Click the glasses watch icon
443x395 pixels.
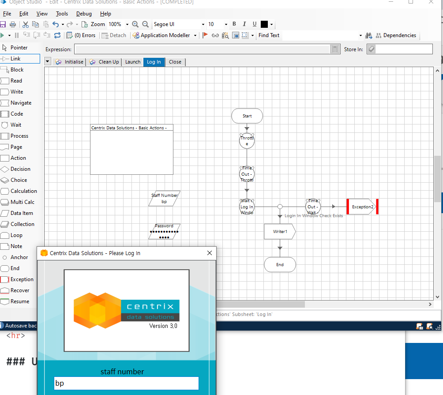tap(215, 35)
